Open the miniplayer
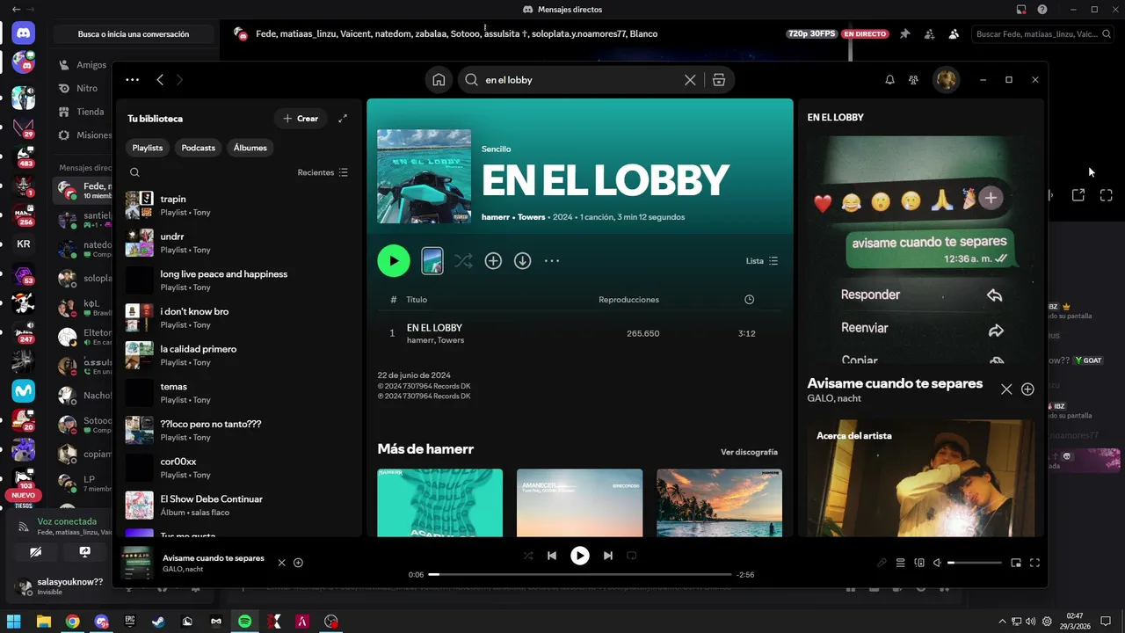The image size is (1125, 633). 1016,563
